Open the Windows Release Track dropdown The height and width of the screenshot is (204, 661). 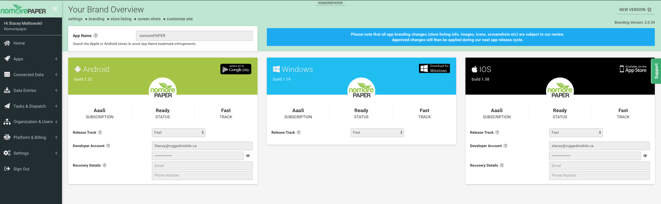point(377,133)
